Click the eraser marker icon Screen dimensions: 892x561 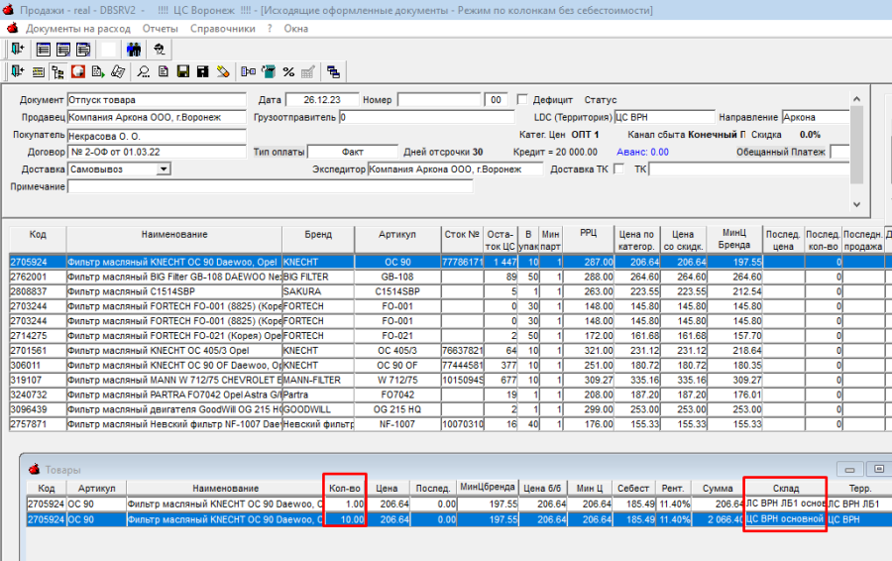tap(223, 71)
